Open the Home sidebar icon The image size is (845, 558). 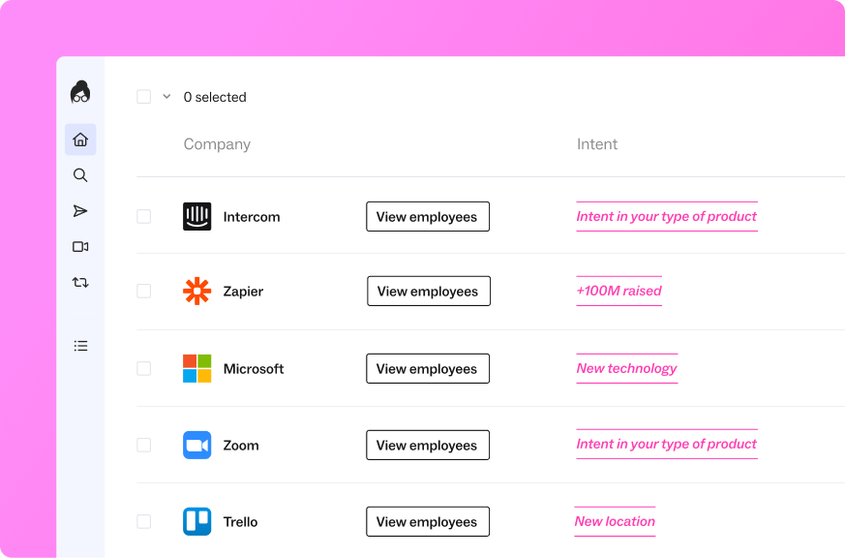coord(80,139)
